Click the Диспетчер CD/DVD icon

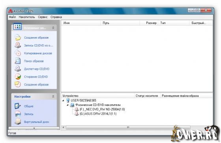18,69
